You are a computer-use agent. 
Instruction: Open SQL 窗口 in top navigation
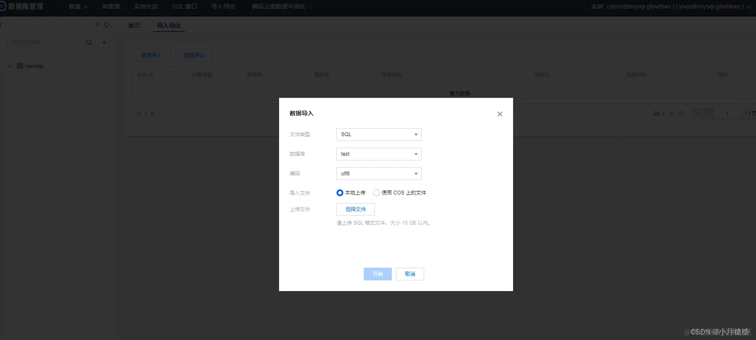(x=184, y=7)
